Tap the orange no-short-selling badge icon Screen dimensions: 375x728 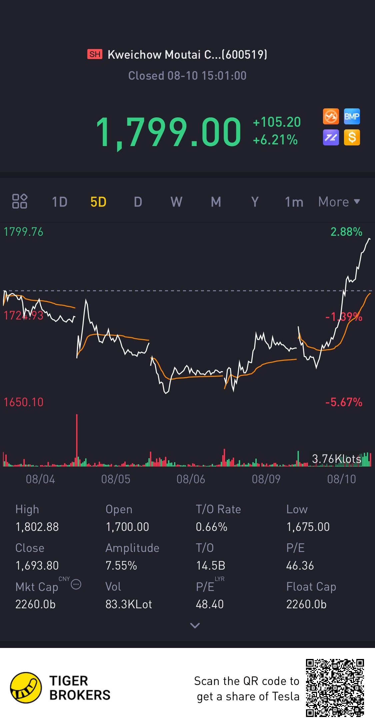coord(331,117)
